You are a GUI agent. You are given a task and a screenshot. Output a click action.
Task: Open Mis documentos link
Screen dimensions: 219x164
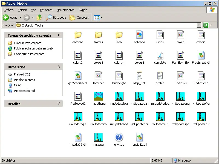point(24,80)
